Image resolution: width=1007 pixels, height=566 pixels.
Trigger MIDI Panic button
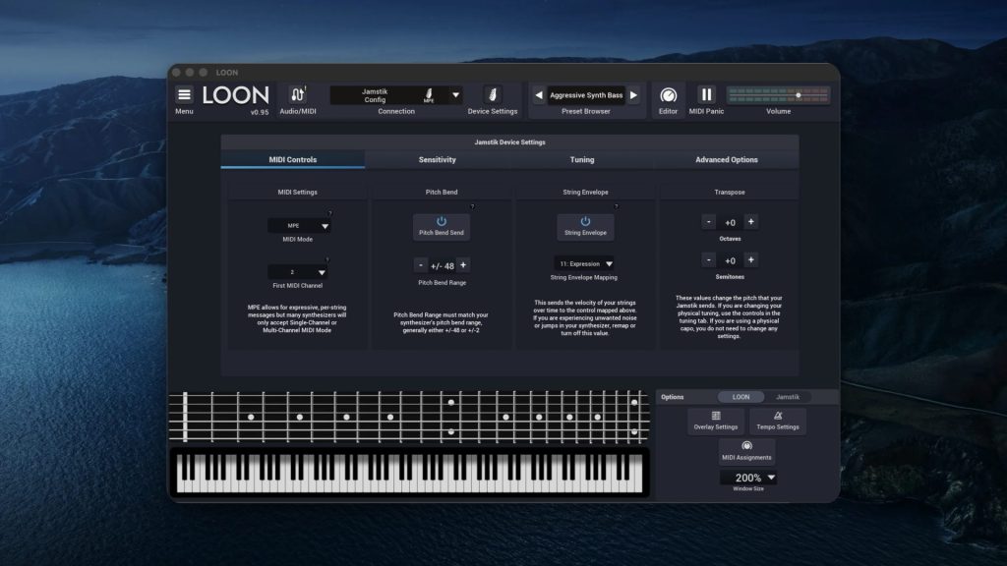click(706, 95)
